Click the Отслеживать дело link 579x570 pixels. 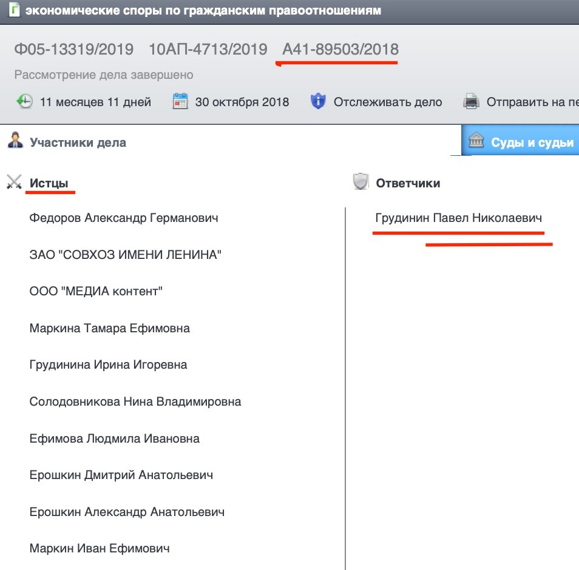387,102
